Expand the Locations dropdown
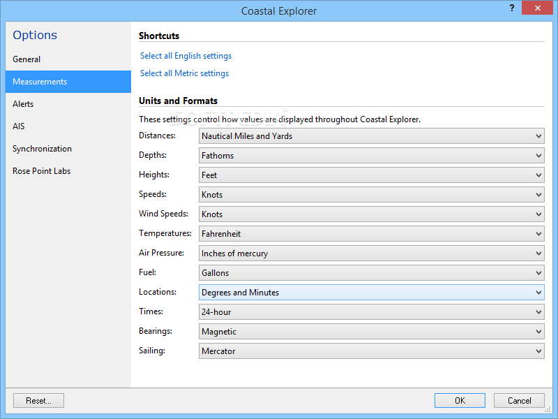The height and width of the screenshot is (419, 558). pos(372,293)
